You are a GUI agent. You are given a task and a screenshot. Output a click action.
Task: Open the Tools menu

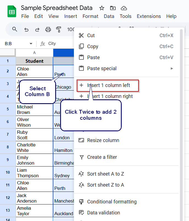click(126, 16)
